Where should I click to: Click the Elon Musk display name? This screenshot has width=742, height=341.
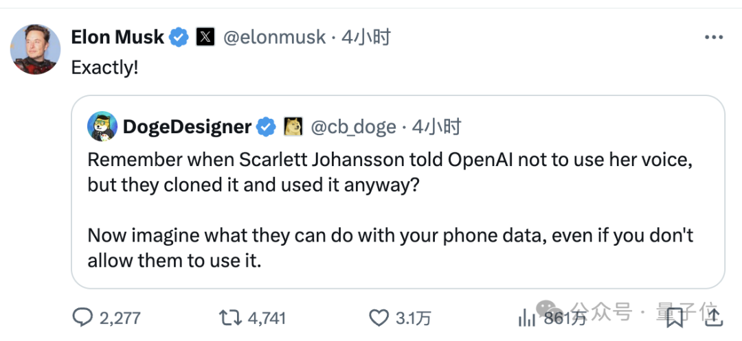pyautogui.click(x=117, y=37)
